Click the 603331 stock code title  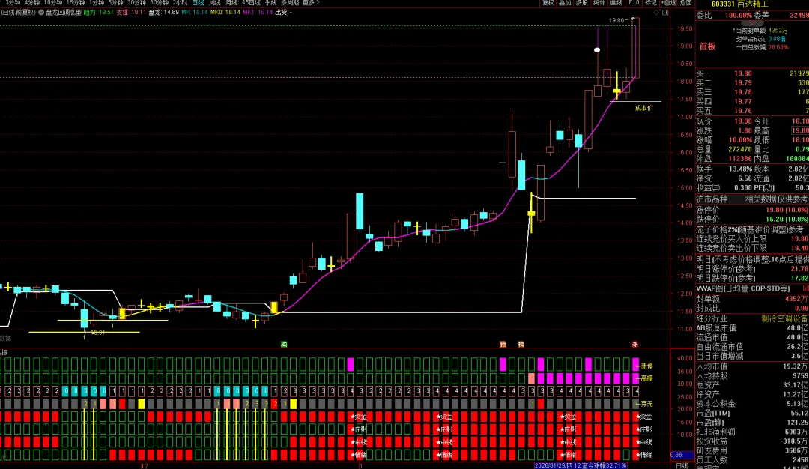(722, 4)
